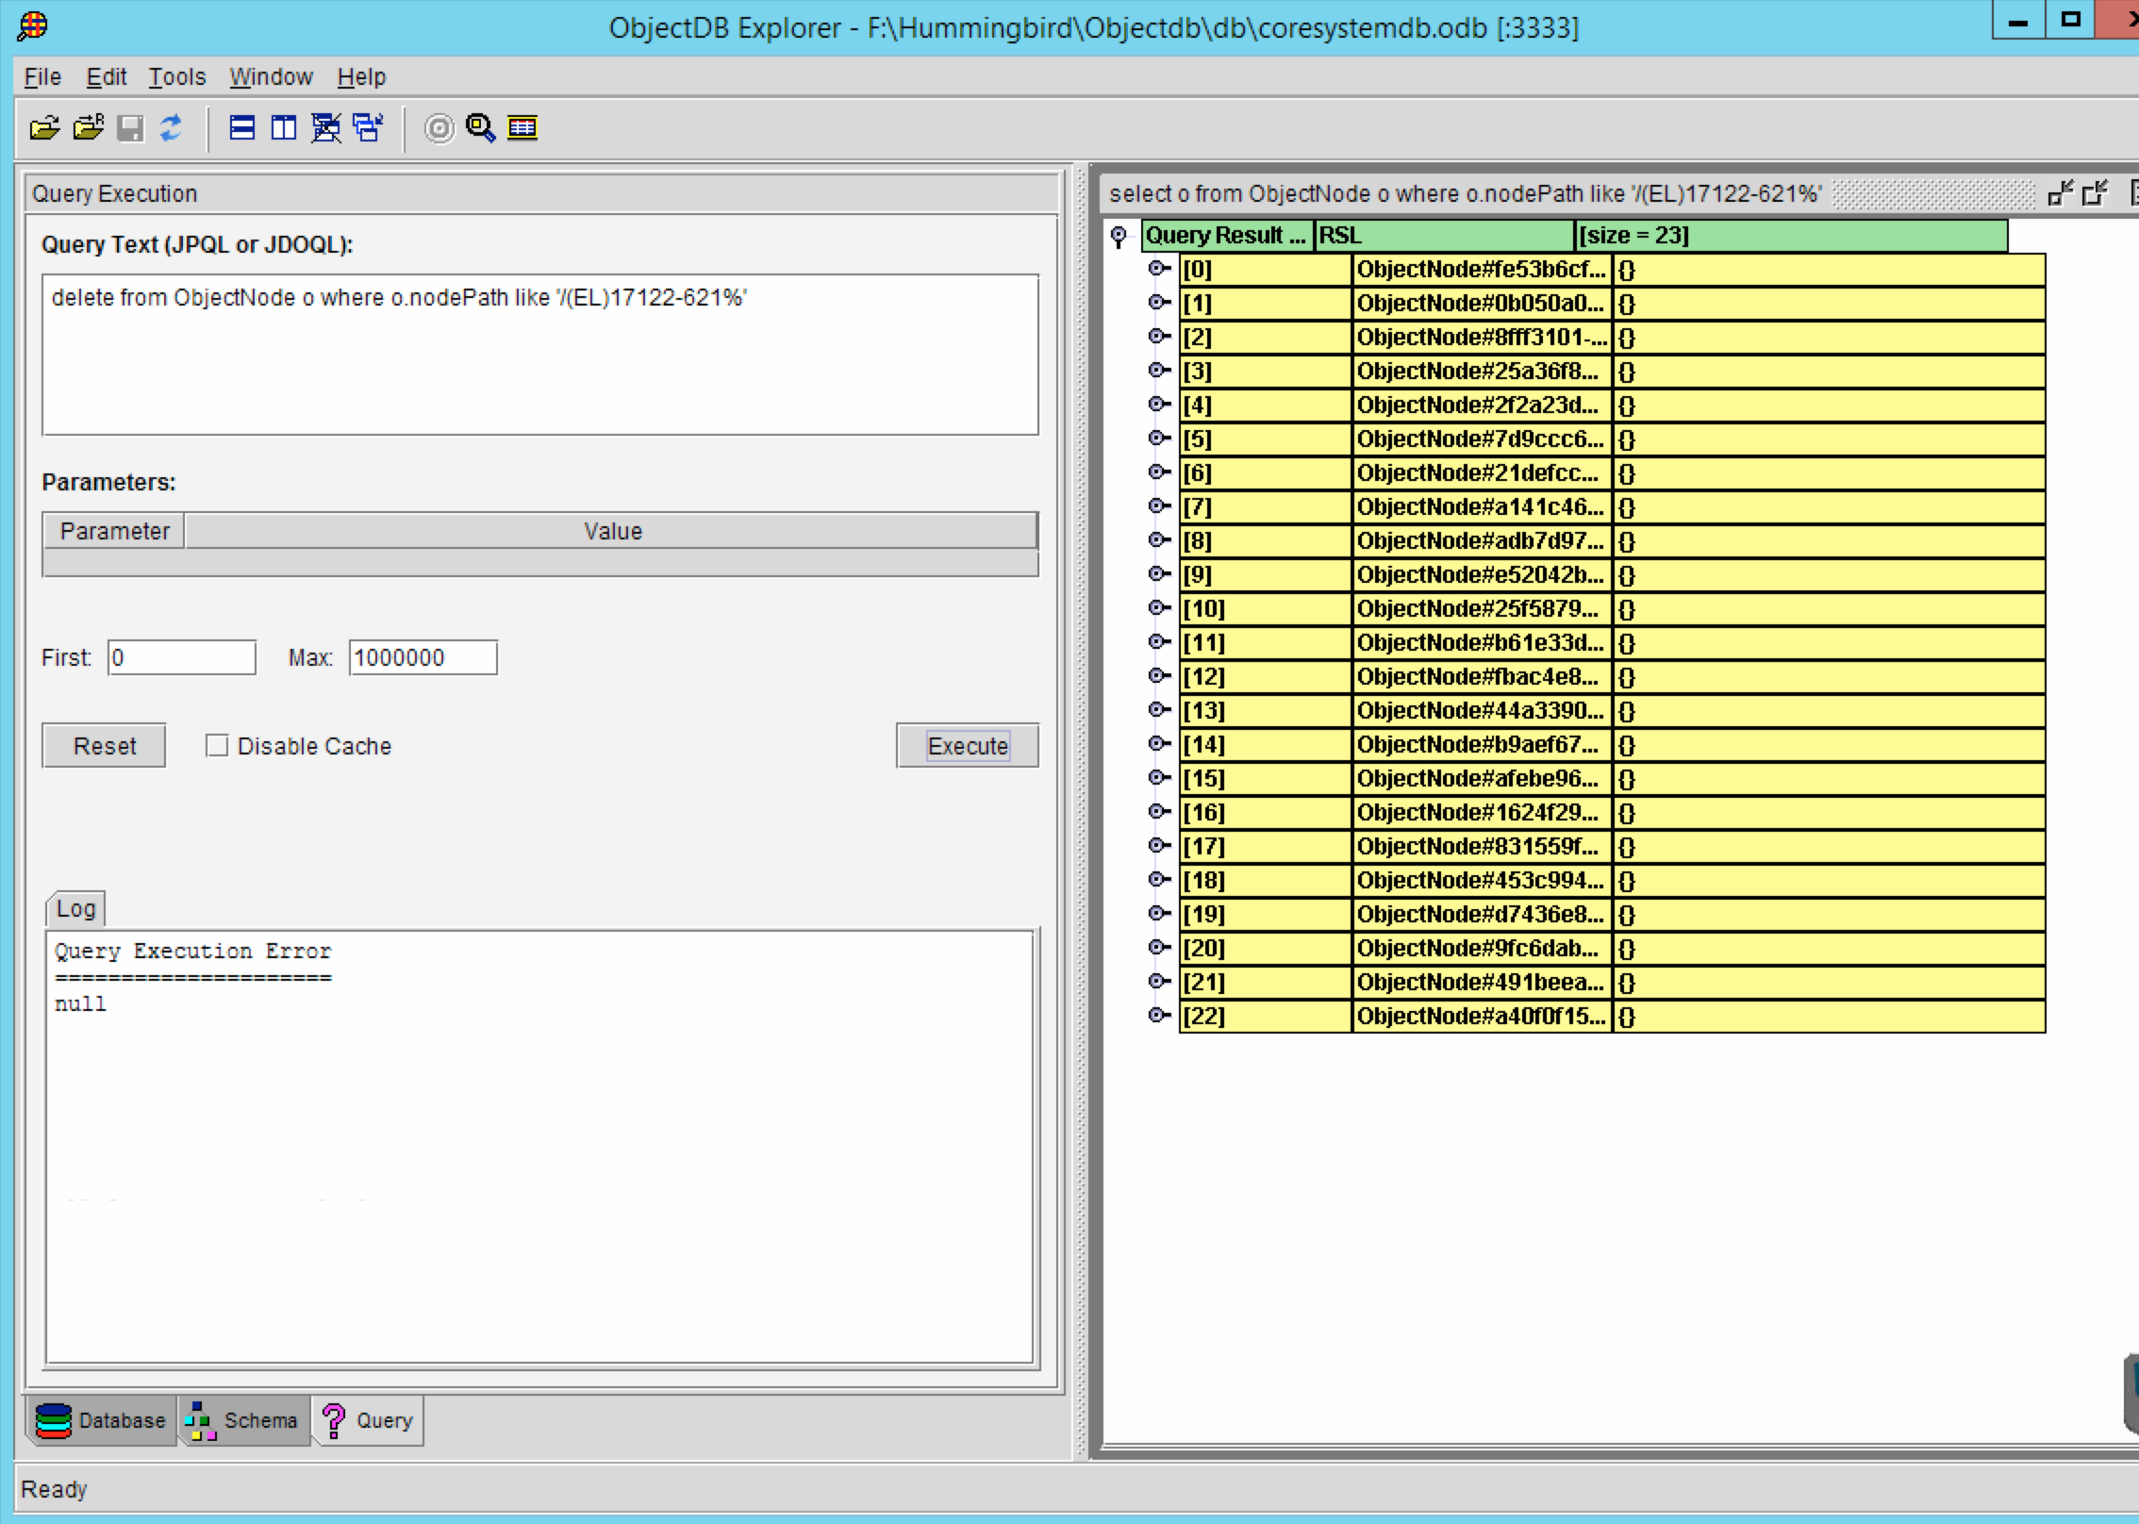Click the First value input field
This screenshot has height=1524, width=2139.
[x=182, y=657]
